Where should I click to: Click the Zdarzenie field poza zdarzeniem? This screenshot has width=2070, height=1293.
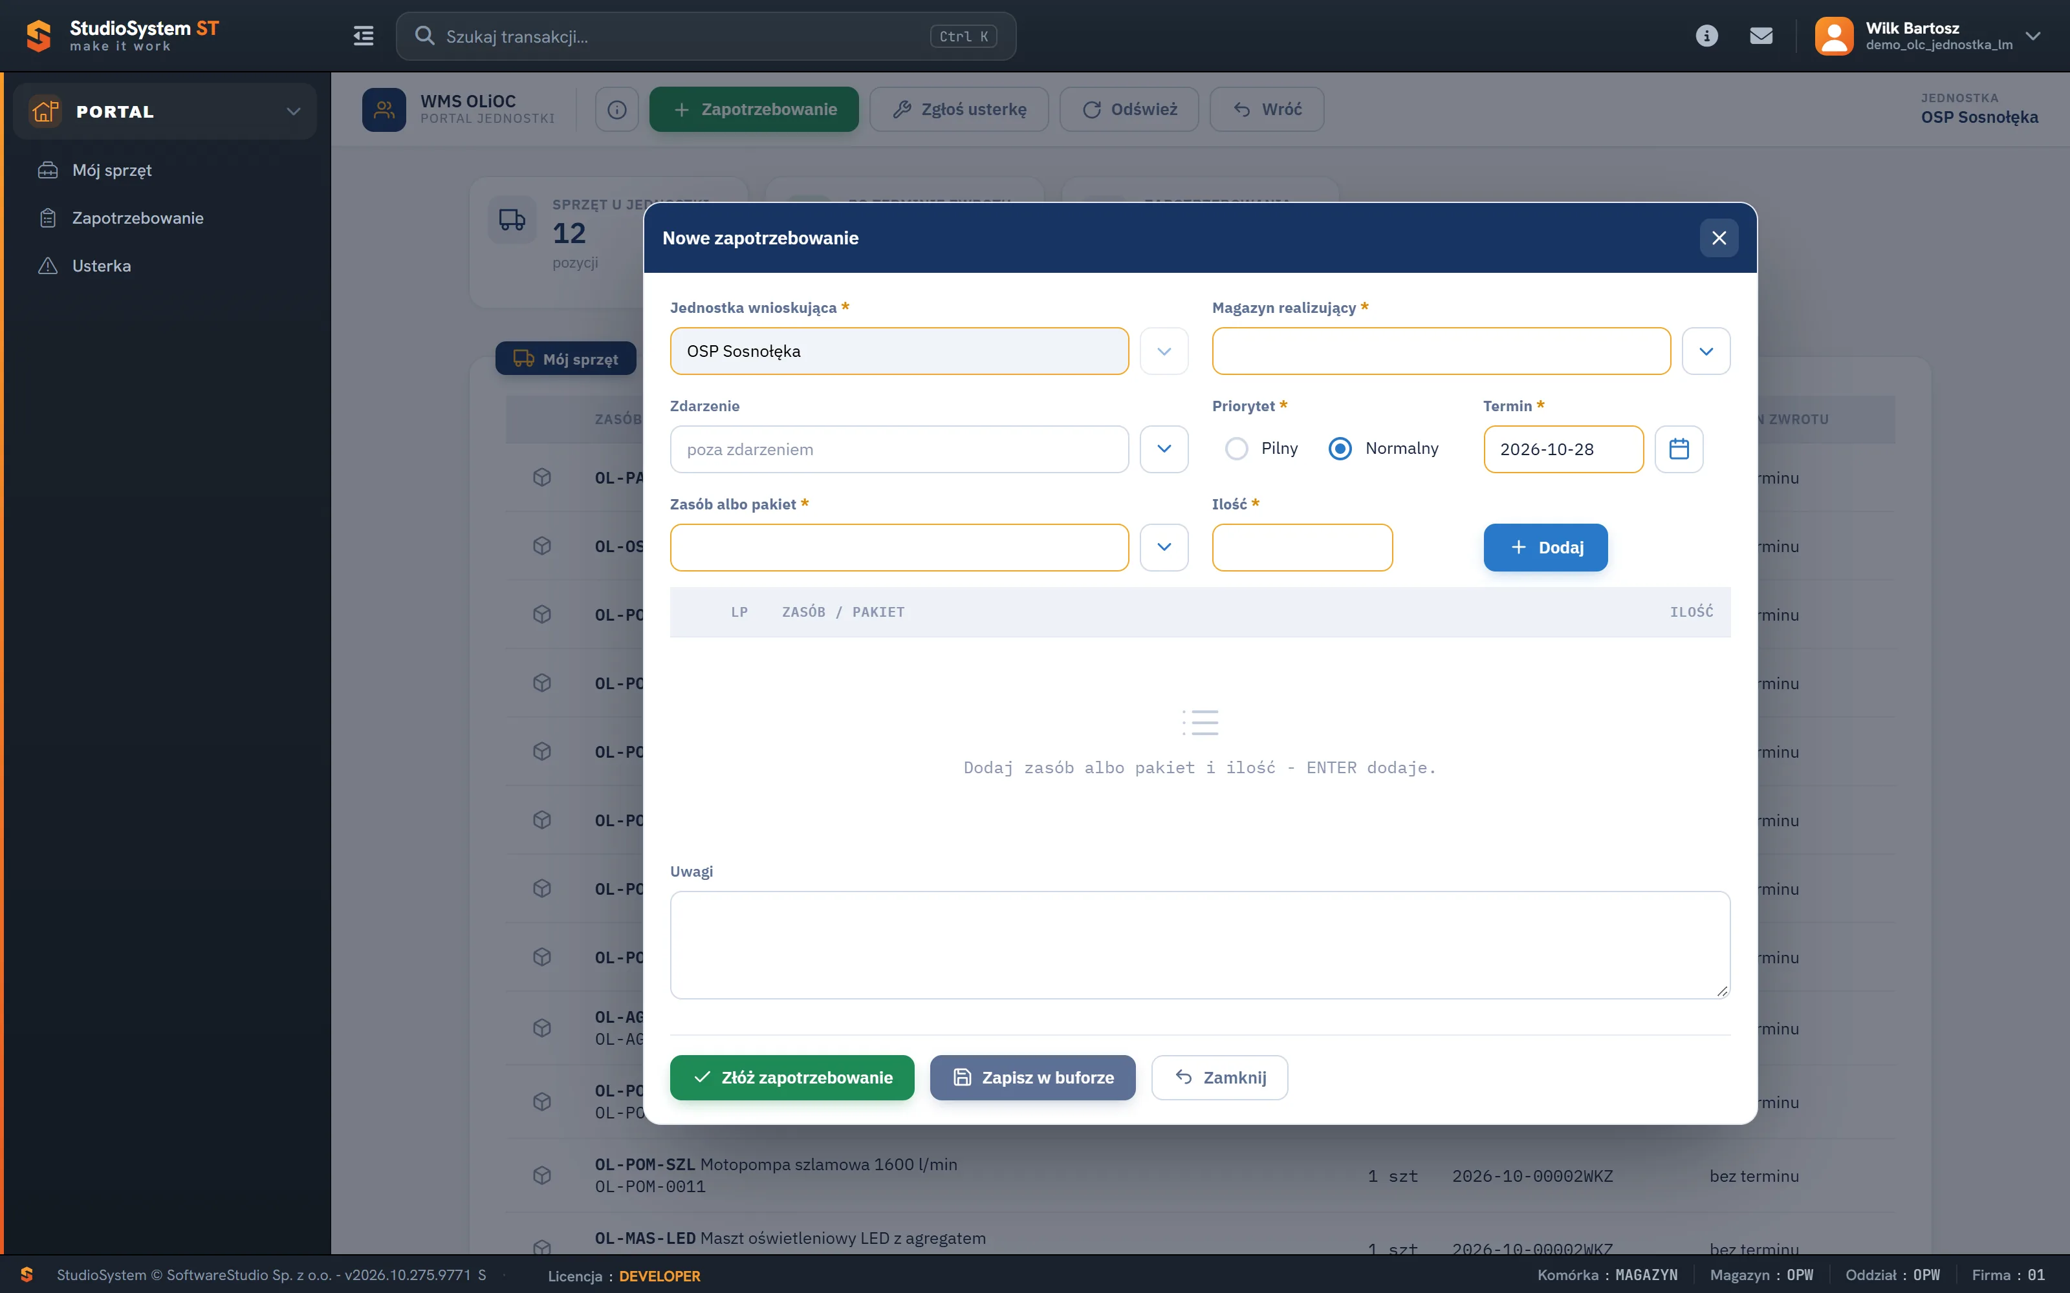click(x=899, y=449)
